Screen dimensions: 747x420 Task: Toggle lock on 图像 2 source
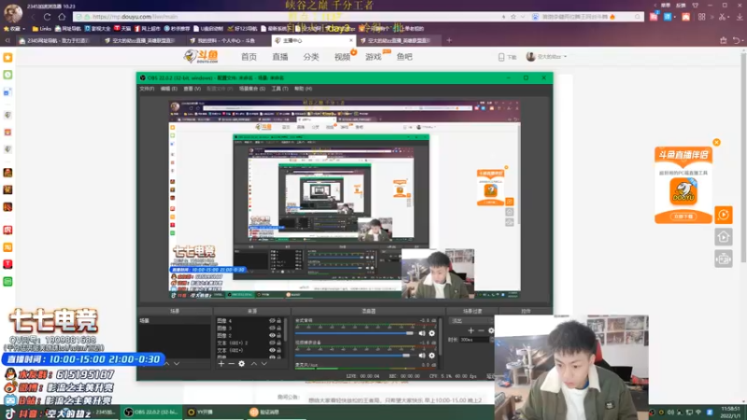pos(279,335)
